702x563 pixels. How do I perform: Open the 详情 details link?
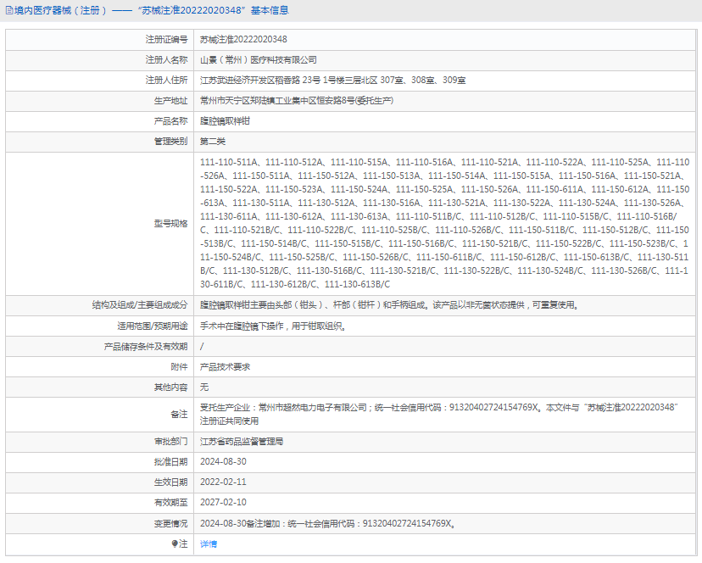click(x=209, y=543)
